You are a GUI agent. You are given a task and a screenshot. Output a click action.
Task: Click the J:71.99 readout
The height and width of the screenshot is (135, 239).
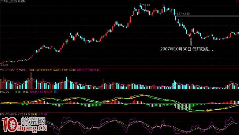[x=43, y=114]
